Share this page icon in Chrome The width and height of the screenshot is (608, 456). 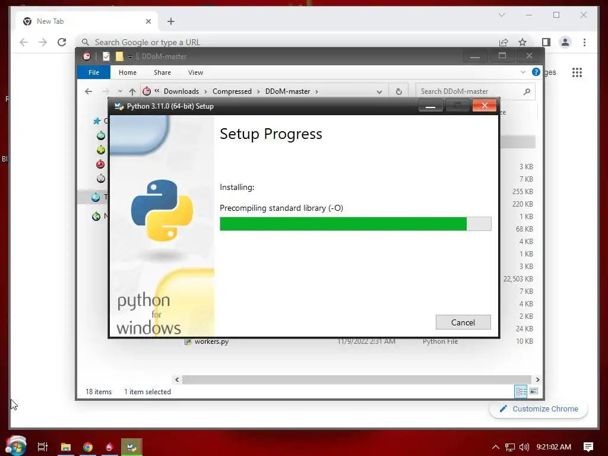[503, 42]
